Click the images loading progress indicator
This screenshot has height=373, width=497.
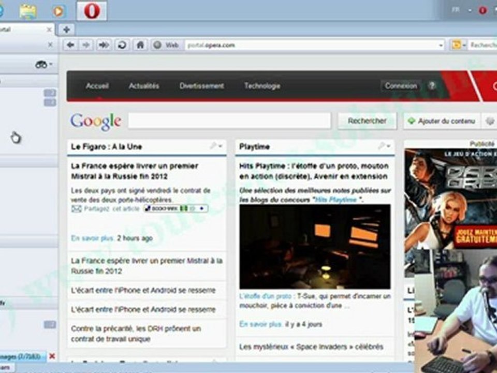(23, 356)
